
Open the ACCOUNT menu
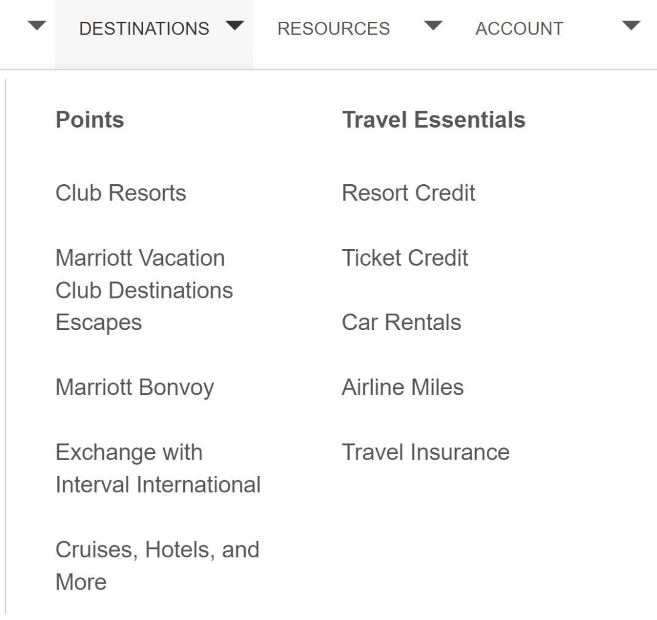click(519, 27)
